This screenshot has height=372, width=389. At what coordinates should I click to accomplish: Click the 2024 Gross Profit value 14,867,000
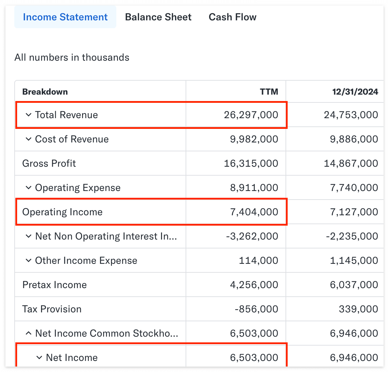click(351, 164)
